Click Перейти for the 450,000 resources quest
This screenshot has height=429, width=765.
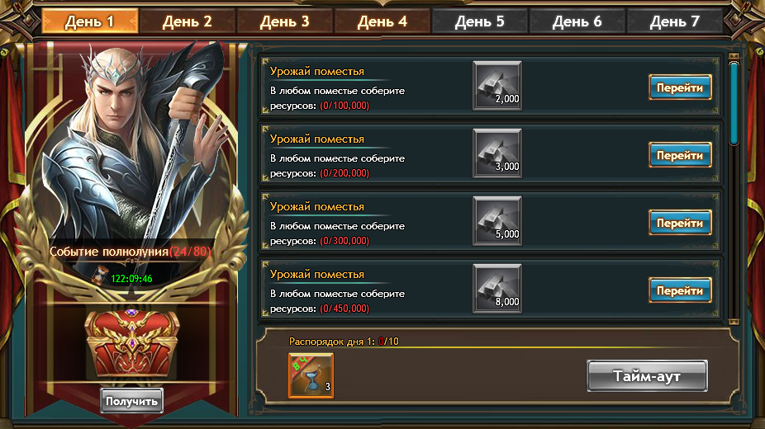tap(680, 290)
